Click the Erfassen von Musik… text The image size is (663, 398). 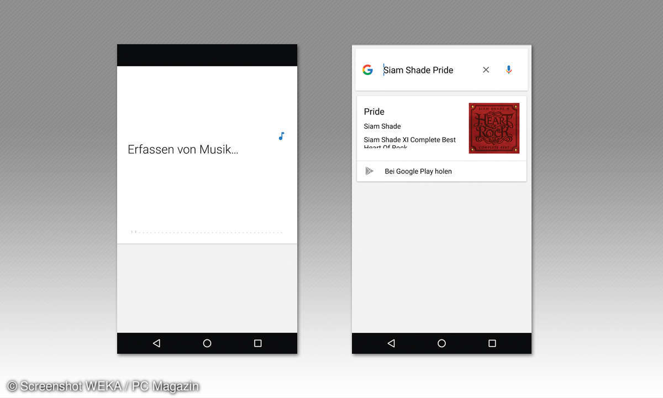point(183,149)
